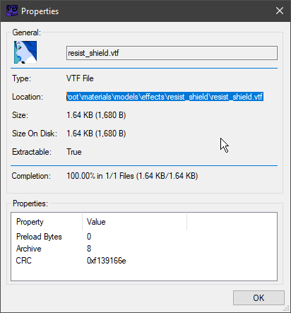Click the OK button
The width and height of the screenshot is (291, 313).
[259, 297]
